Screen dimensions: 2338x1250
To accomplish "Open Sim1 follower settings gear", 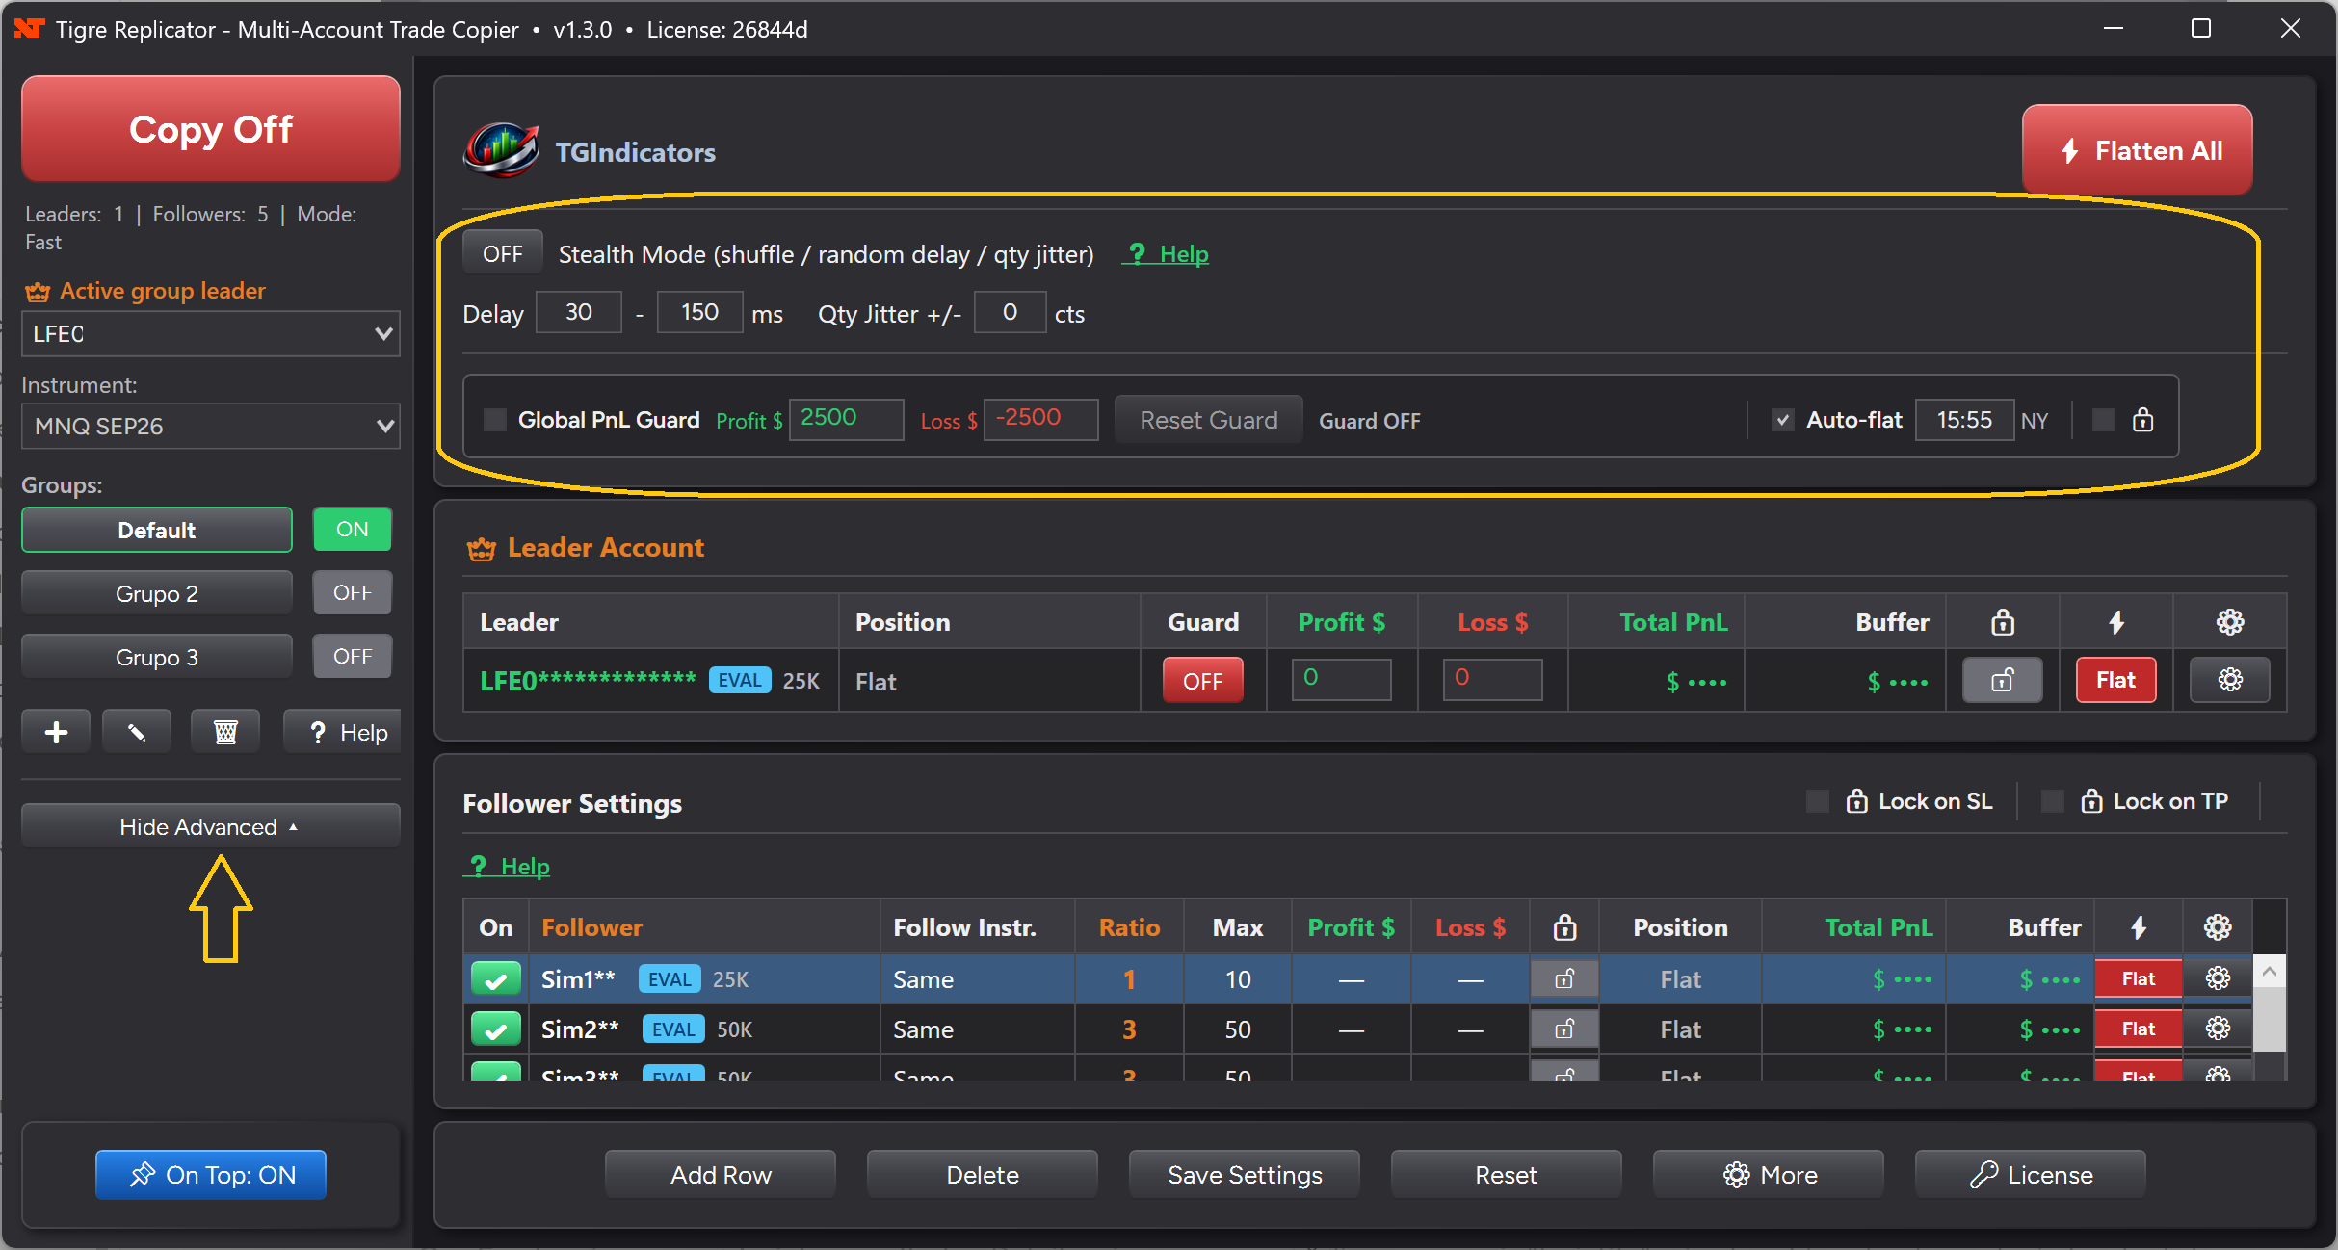I will 2218,978.
